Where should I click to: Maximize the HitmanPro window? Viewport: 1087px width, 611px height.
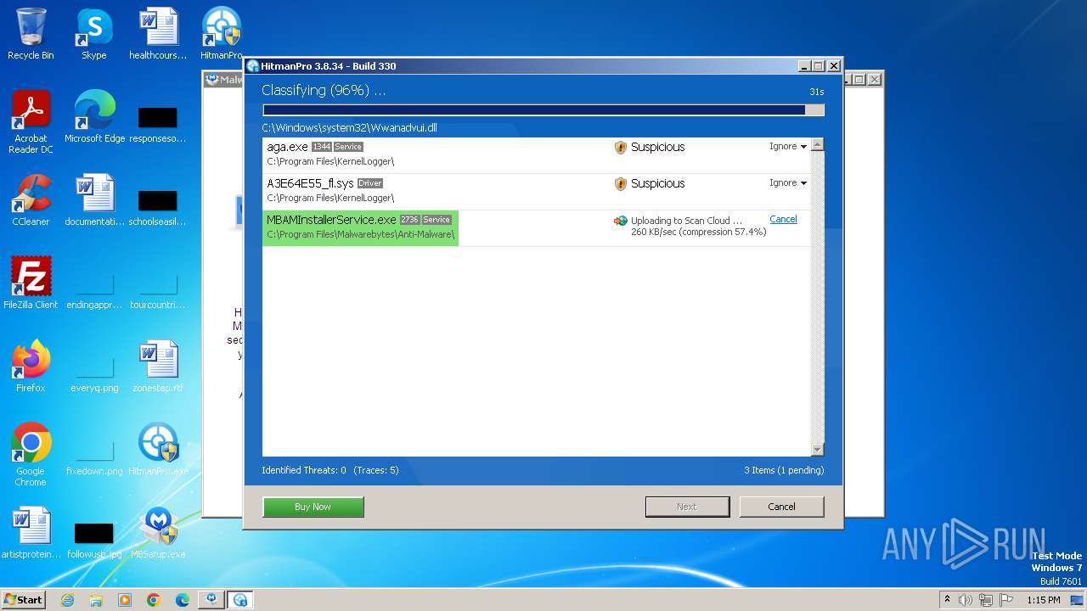pos(819,66)
